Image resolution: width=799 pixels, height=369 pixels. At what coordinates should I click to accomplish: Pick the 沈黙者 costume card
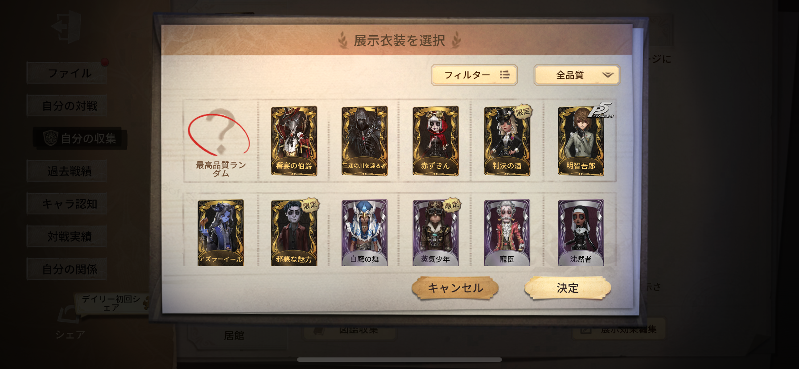(x=581, y=233)
